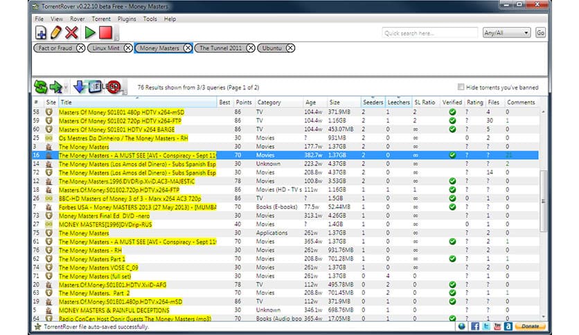Open the Rover menu
The height and width of the screenshot is (335, 579).
click(77, 19)
